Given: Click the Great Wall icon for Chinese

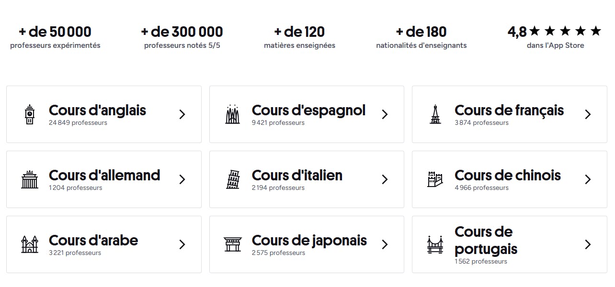Looking at the screenshot, I should click(x=435, y=179).
